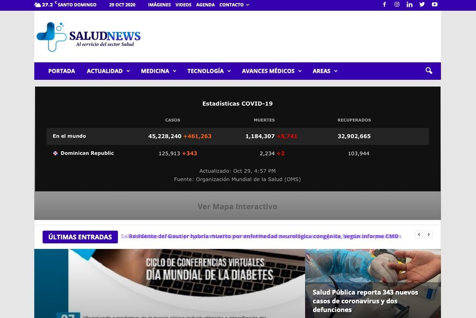
Task: Click the weather cloud icon
Action: point(38,5)
